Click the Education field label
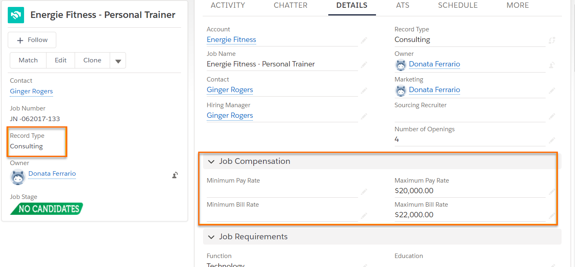 click(409, 256)
